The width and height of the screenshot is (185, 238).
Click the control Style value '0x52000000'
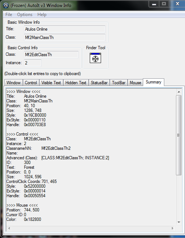click(x=35, y=186)
